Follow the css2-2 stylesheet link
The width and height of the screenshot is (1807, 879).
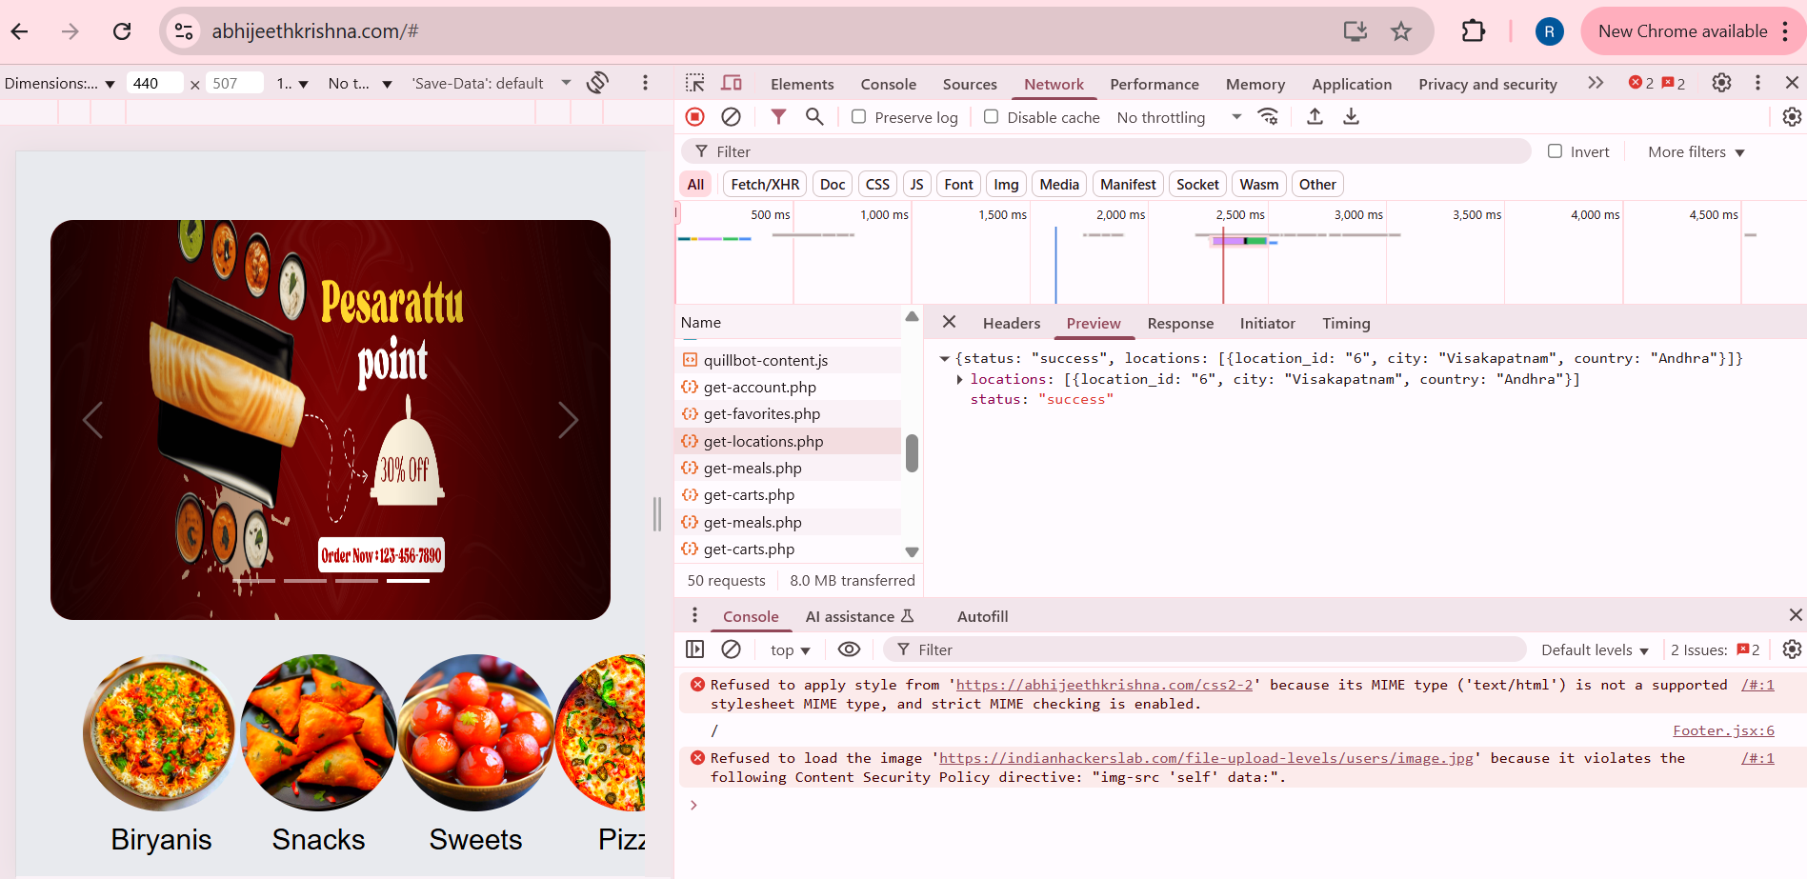point(1105,684)
